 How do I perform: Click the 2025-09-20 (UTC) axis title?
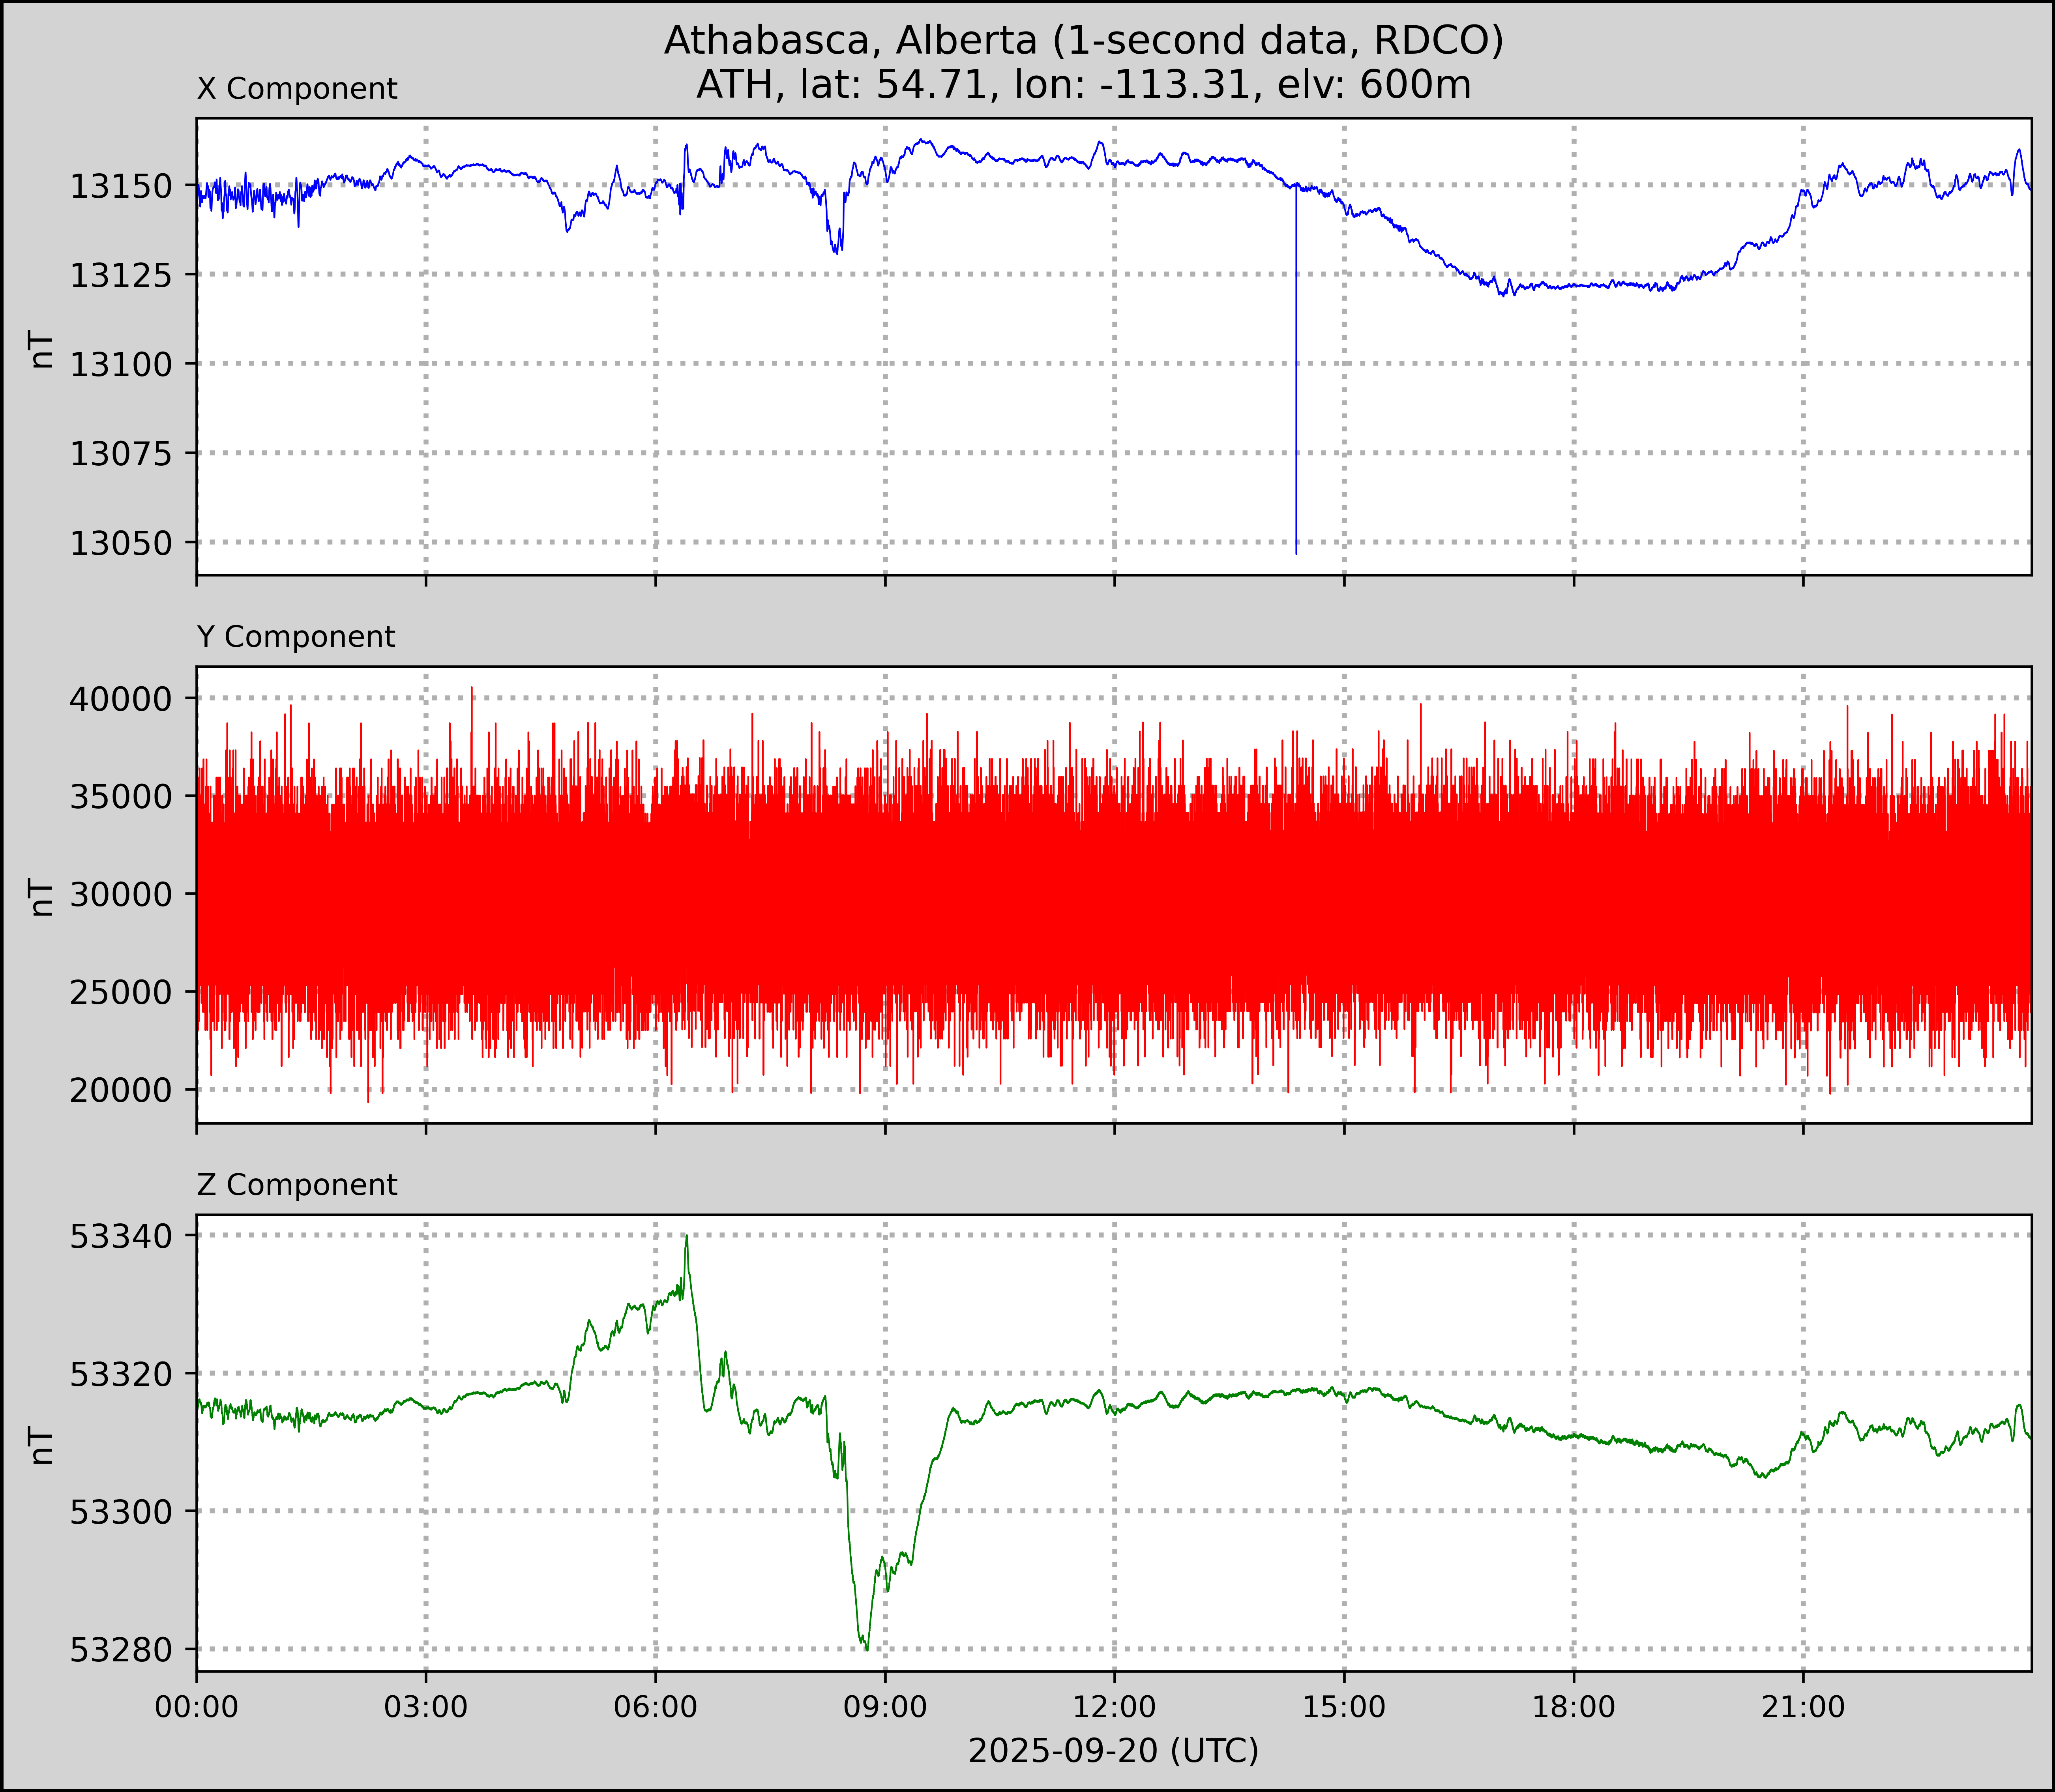[1113, 1751]
